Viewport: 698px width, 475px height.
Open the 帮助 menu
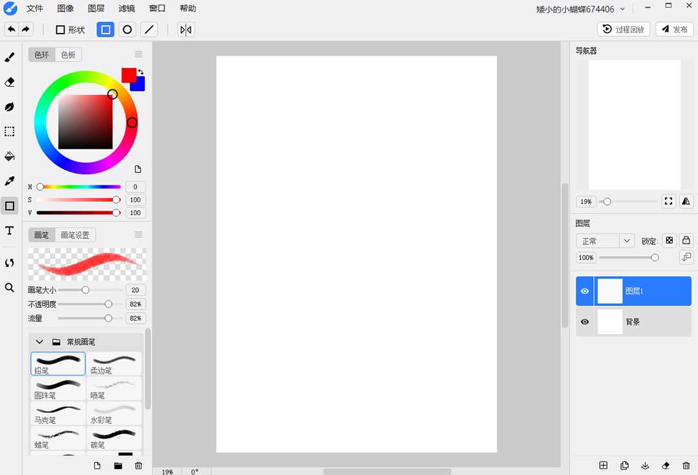coord(188,8)
